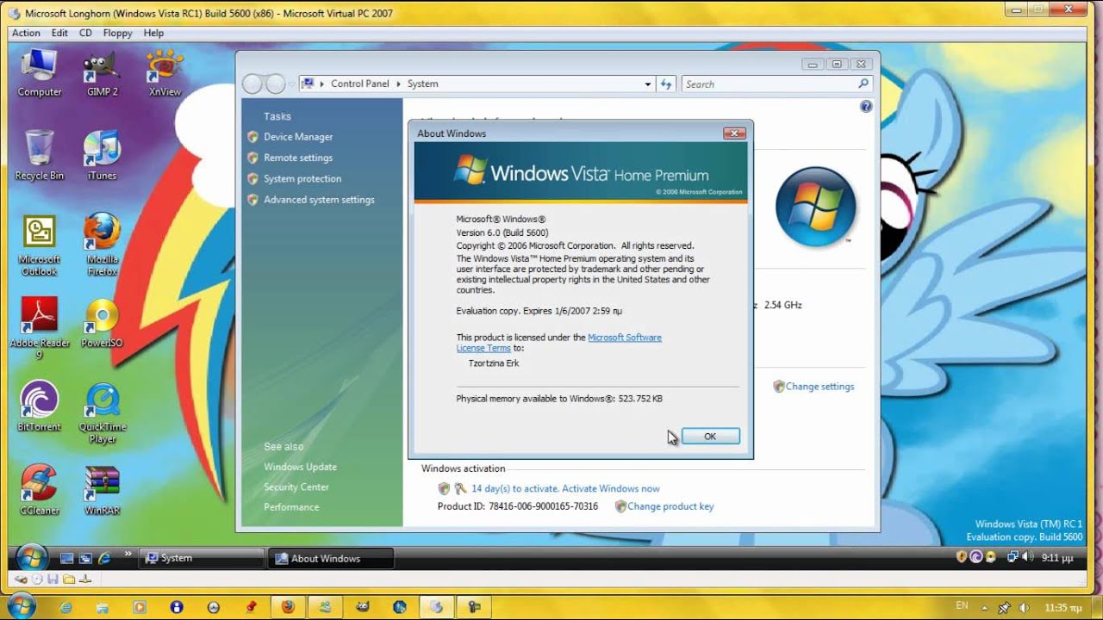Viewport: 1103px width, 620px height.
Task: Launch Internet Explorer from guest Quick Launch
Action: pyautogui.click(x=104, y=558)
